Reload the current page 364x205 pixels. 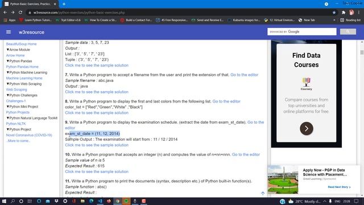click(20, 13)
